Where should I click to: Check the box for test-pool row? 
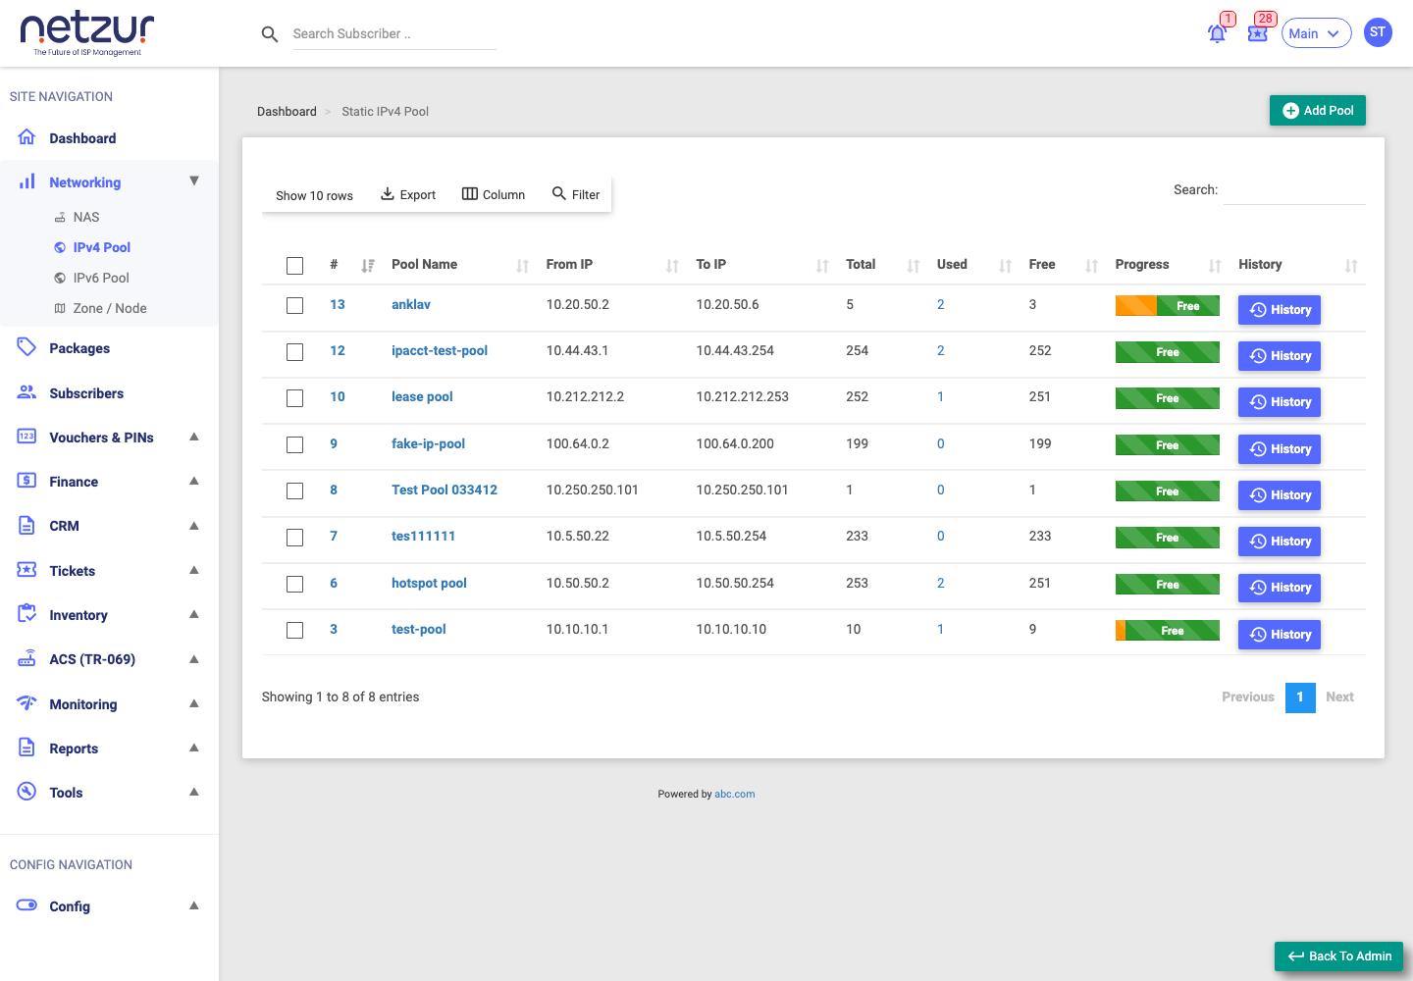[x=294, y=630]
